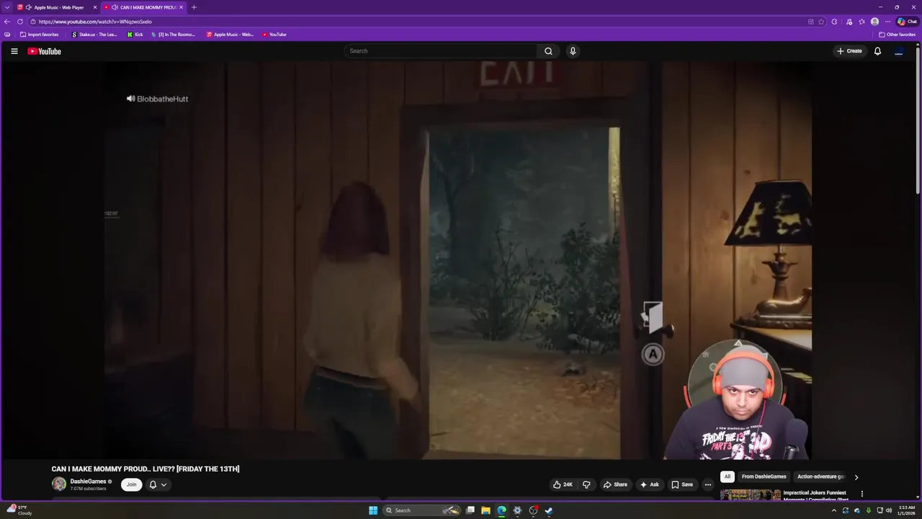
Task: Dislike the video with thumbs down
Action: pos(586,484)
